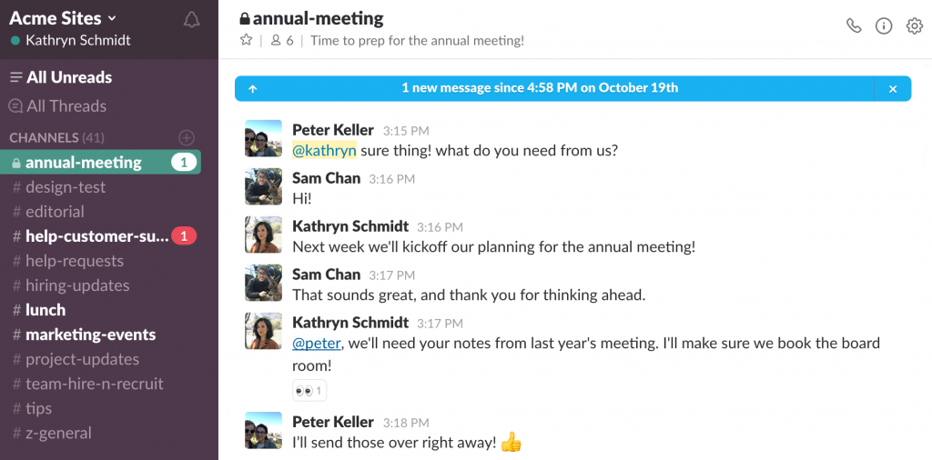The height and width of the screenshot is (460, 932).
Task: Show channel details info icon
Action: point(884,25)
